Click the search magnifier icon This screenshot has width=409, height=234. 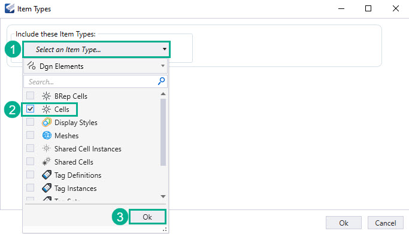click(161, 81)
